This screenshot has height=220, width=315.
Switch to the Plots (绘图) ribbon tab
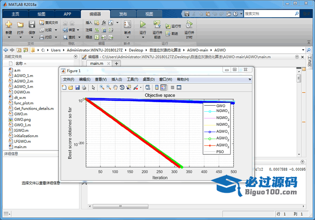(41, 14)
